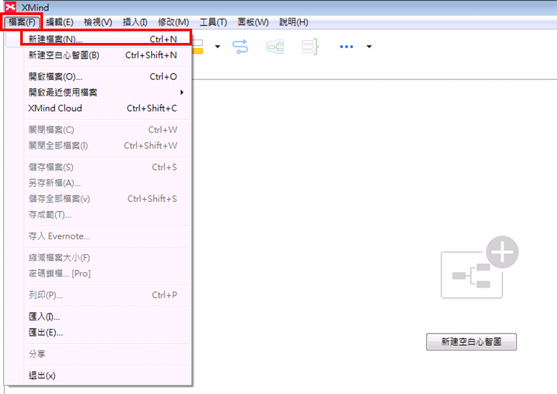Open the 說明(H) help menu
The image size is (557, 394).
coord(293,22)
